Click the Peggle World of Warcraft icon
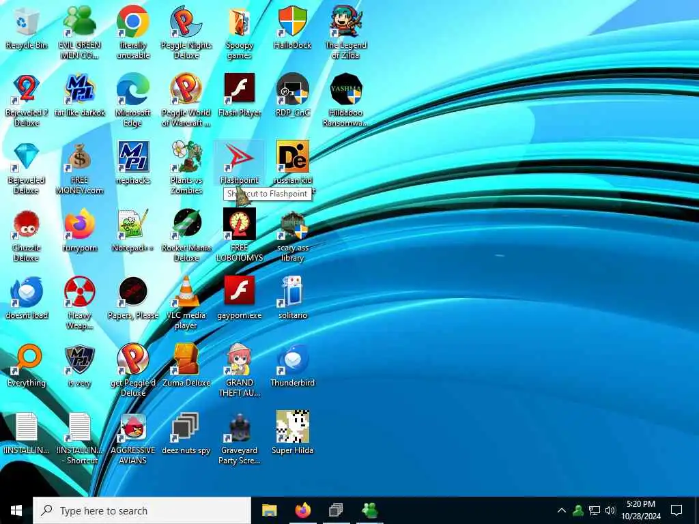Image resolution: width=699 pixels, height=524 pixels. coord(186,101)
